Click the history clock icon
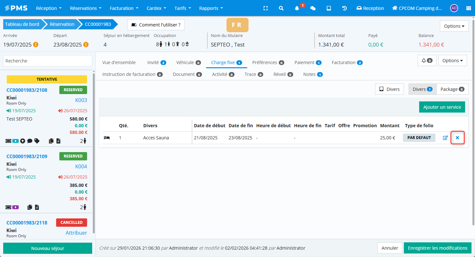This screenshot has height=257, width=475. point(345,8)
